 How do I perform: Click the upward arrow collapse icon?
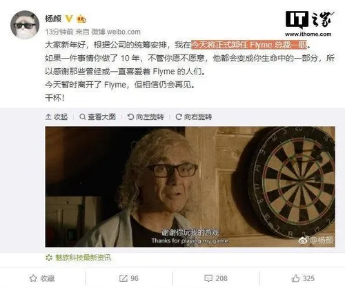click(48, 117)
